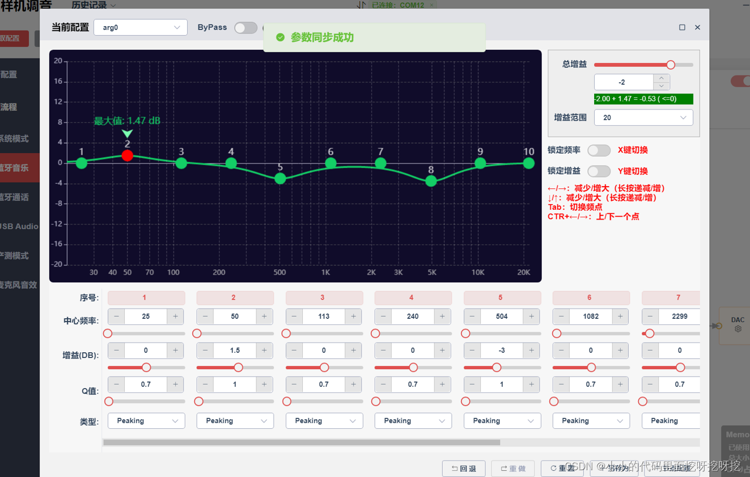Viewport: 750px width, 477px height.
Task: Enable 锁定增益 lock gain switch
Action: pyautogui.click(x=599, y=171)
